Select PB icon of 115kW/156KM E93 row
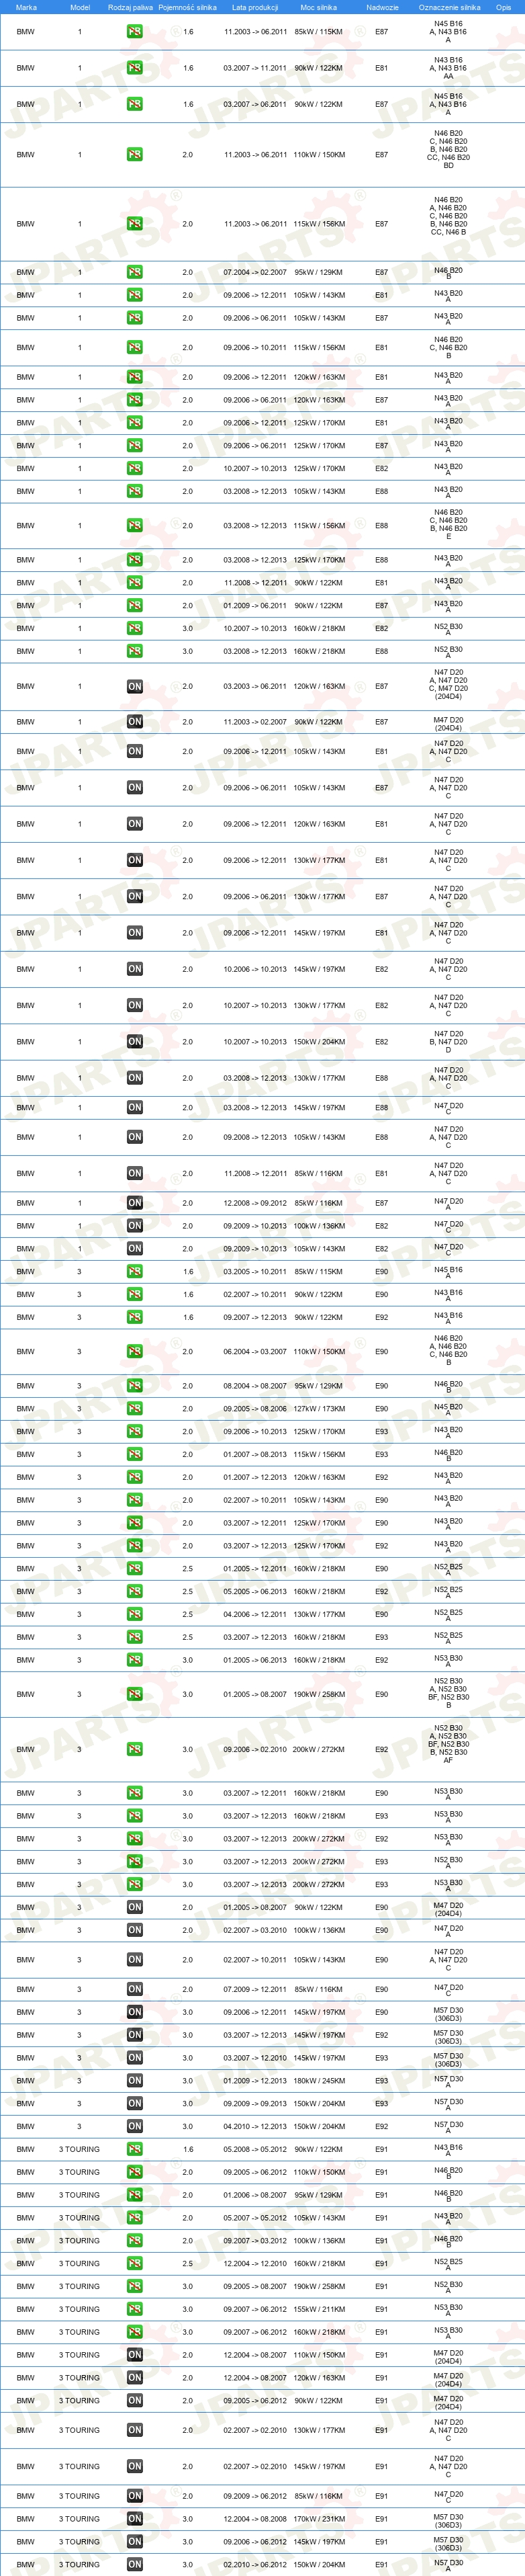This screenshot has width=525, height=2576. pyautogui.click(x=135, y=1454)
